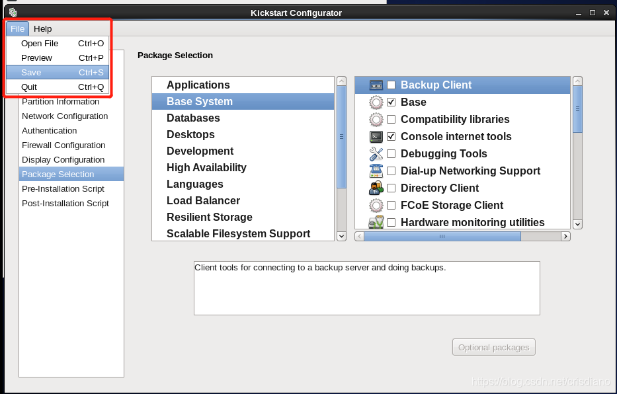Screen dimensions: 617x394
Task: Click the Optional packages button
Action: click(x=493, y=347)
